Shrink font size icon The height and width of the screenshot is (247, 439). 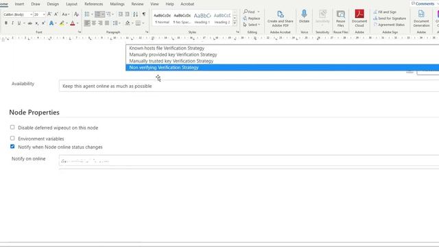click(56, 14)
